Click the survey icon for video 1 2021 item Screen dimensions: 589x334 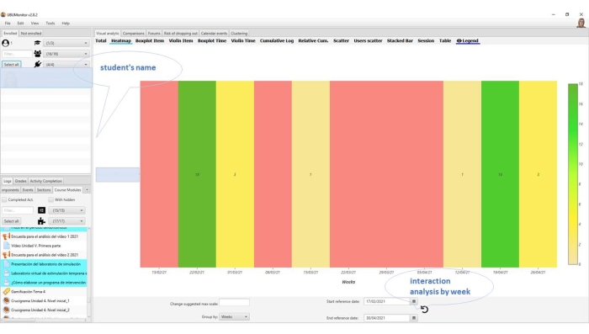tap(7, 236)
